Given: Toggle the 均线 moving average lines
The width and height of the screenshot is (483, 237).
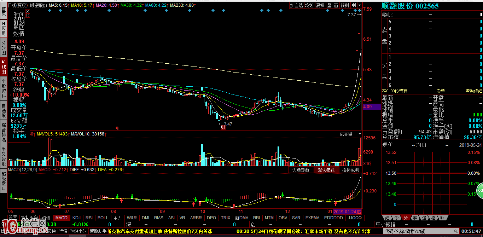Looking at the screenshot, I should tap(309, 5).
